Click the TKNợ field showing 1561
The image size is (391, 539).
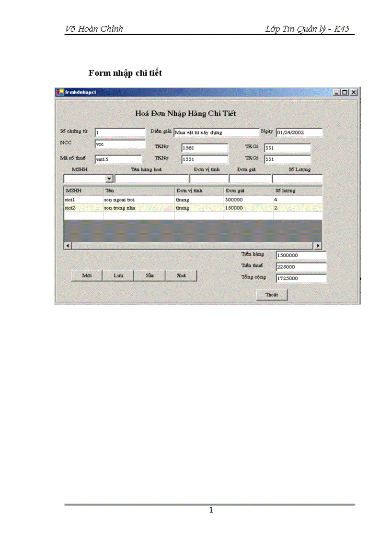pyautogui.click(x=204, y=148)
